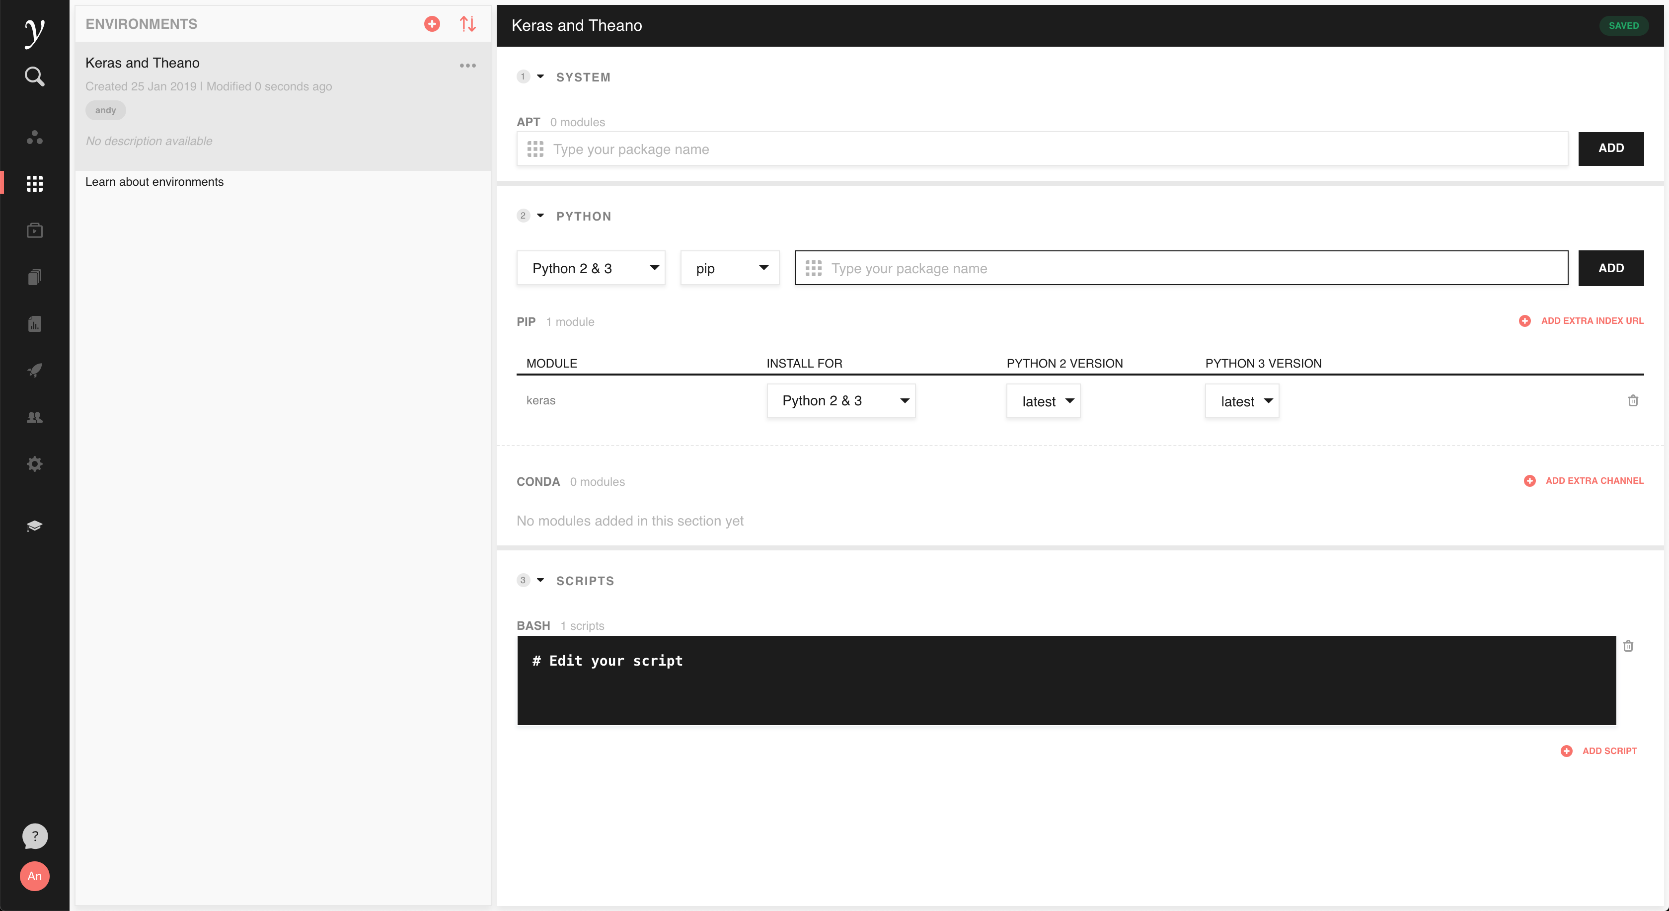1669x911 pixels.
Task: Collapse the SYSTEM section
Action: 540,76
